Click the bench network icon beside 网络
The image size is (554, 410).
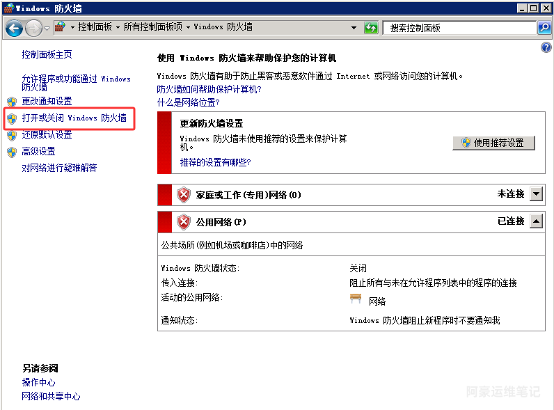[x=356, y=299]
